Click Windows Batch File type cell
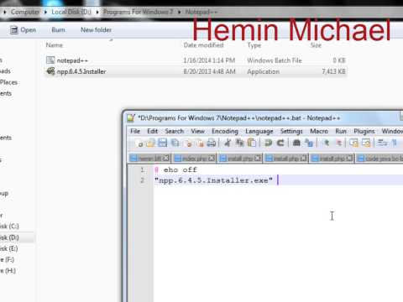The height and width of the screenshot is (302, 403). tap(275, 60)
